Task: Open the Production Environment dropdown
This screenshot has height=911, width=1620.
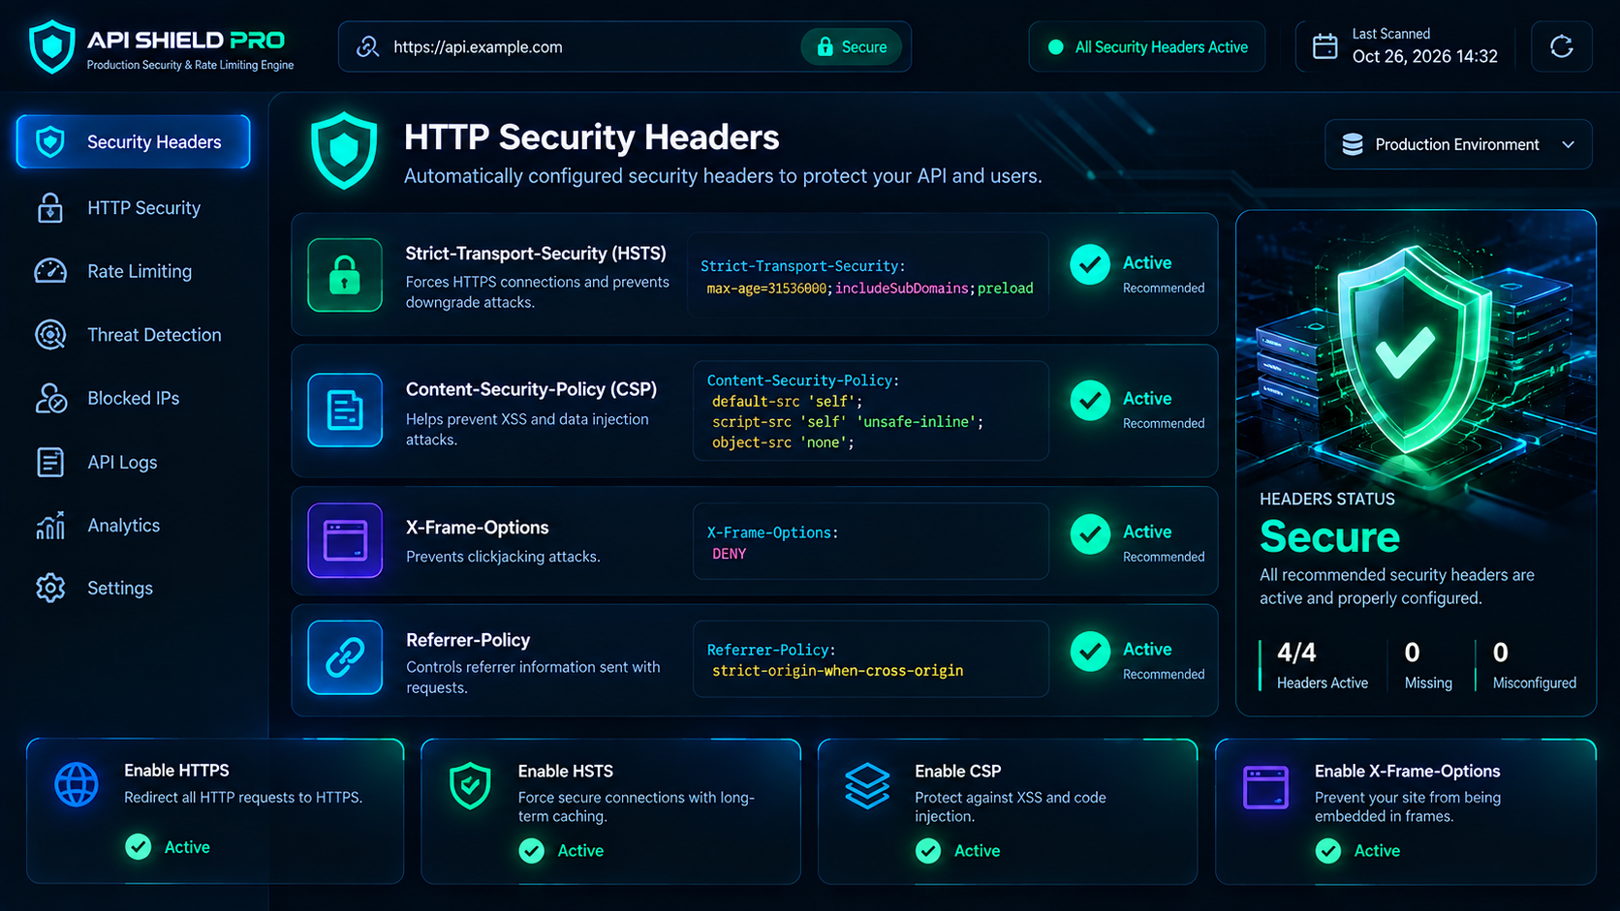Action: 1458,144
